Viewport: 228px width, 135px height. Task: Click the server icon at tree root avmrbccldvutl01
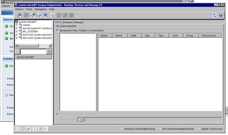pos(16,22)
